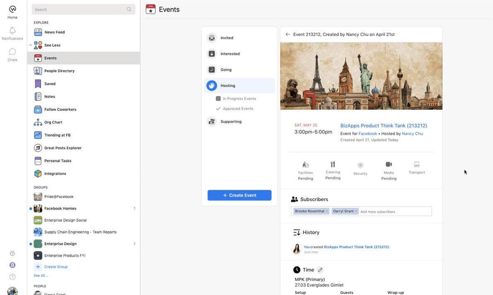Screen dimensions: 493x295
Task: Click the bug report icon
Action: tap(12, 253)
